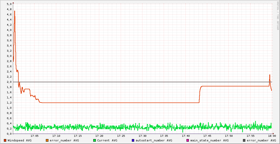Select the Windspeed AVG legend label
This screenshot has height=144, width=280.
pyautogui.click(x=19, y=140)
